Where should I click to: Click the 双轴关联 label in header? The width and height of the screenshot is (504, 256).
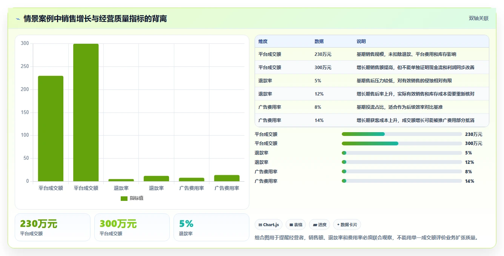click(479, 18)
